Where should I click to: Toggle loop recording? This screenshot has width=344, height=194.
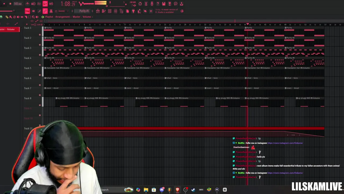(x=51, y=4)
